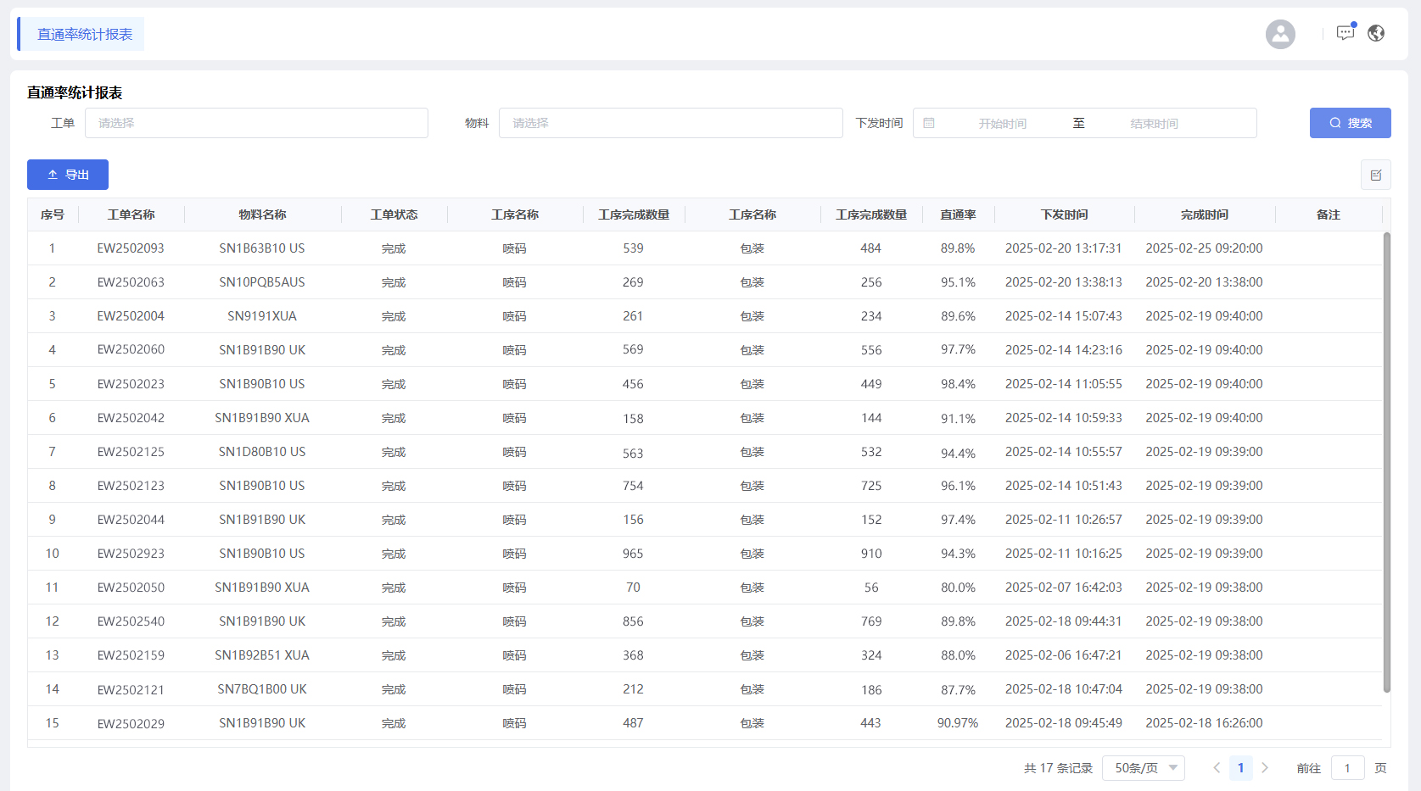This screenshot has height=791, width=1421.
Task: Click the 导出 export button
Action: [68, 175]
